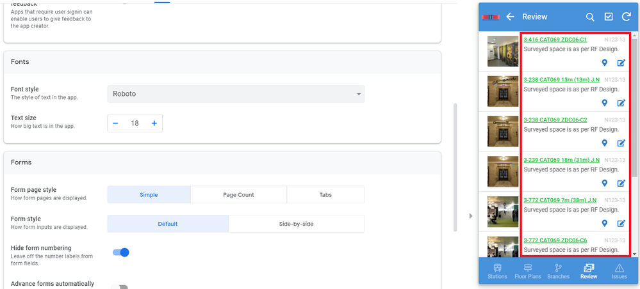Open map pin for 3-416 CAT069 ZDC06-C1

[605, 63]
